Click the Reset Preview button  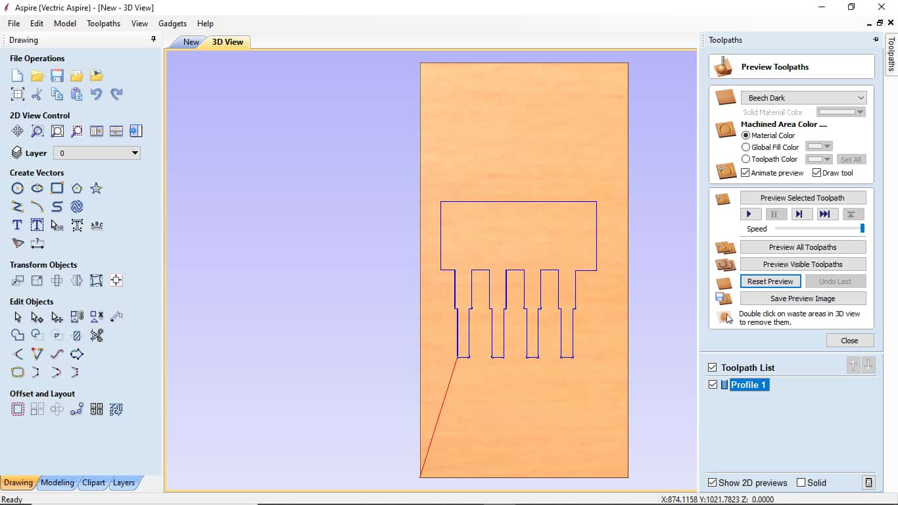click(770, 281)
